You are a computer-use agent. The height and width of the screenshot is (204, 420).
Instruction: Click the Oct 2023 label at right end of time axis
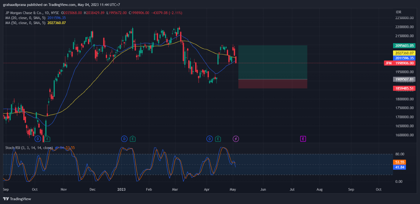tap(379, 189)
